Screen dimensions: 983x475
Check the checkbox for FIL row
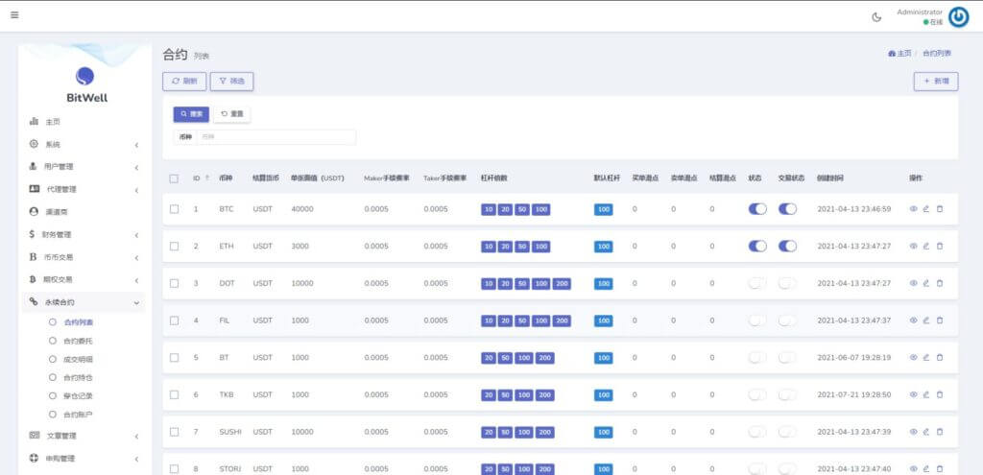tap(175, 321)
